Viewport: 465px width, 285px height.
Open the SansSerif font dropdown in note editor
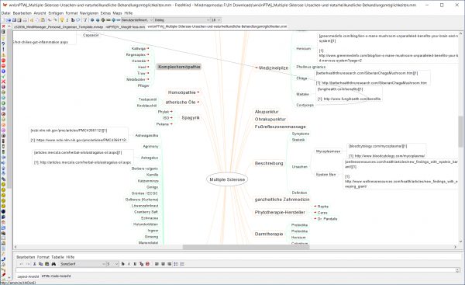click(x=83, y=264)
